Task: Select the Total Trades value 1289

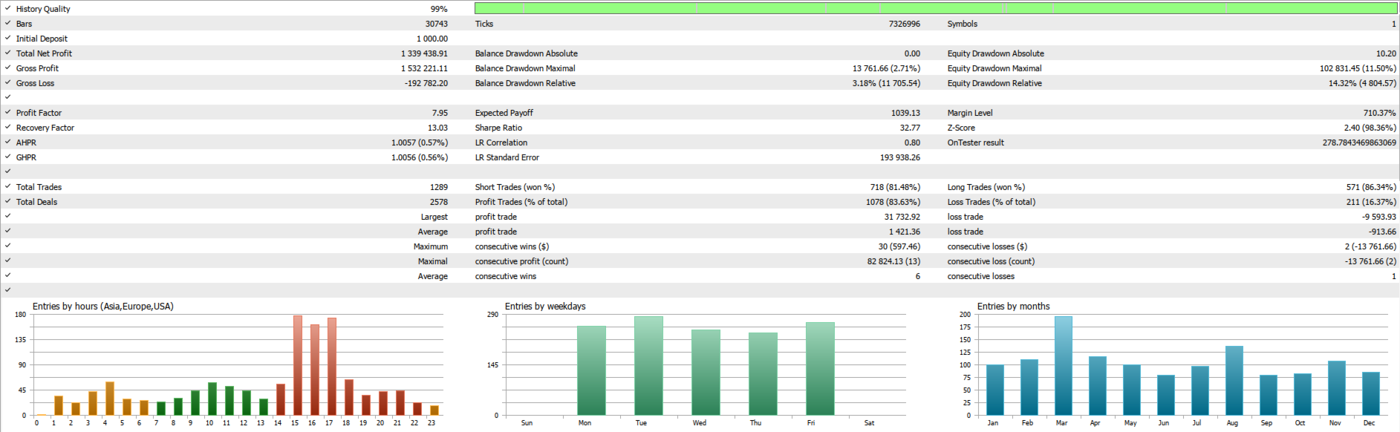Action: [x=439, y=187]
